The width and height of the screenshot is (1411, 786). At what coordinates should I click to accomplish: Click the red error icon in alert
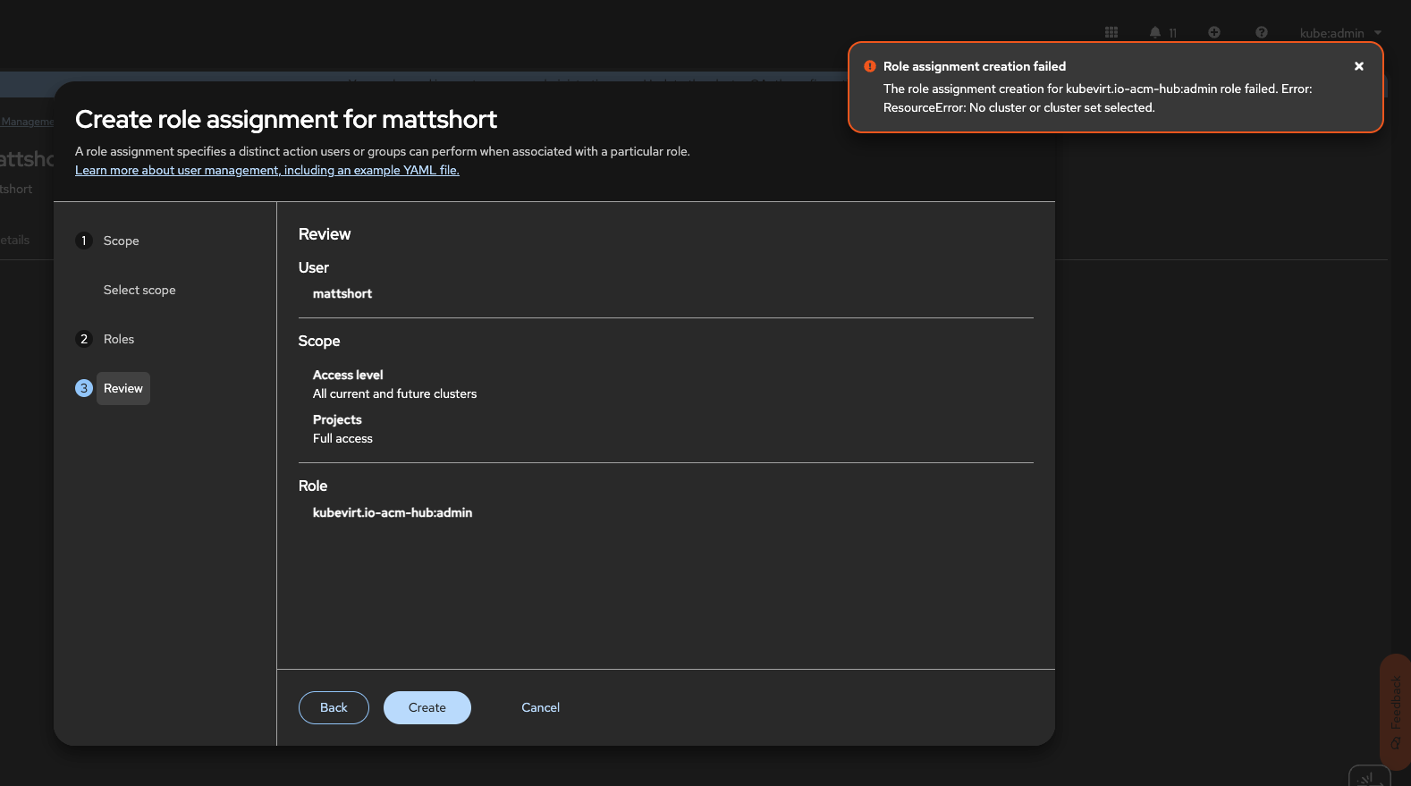870,66
